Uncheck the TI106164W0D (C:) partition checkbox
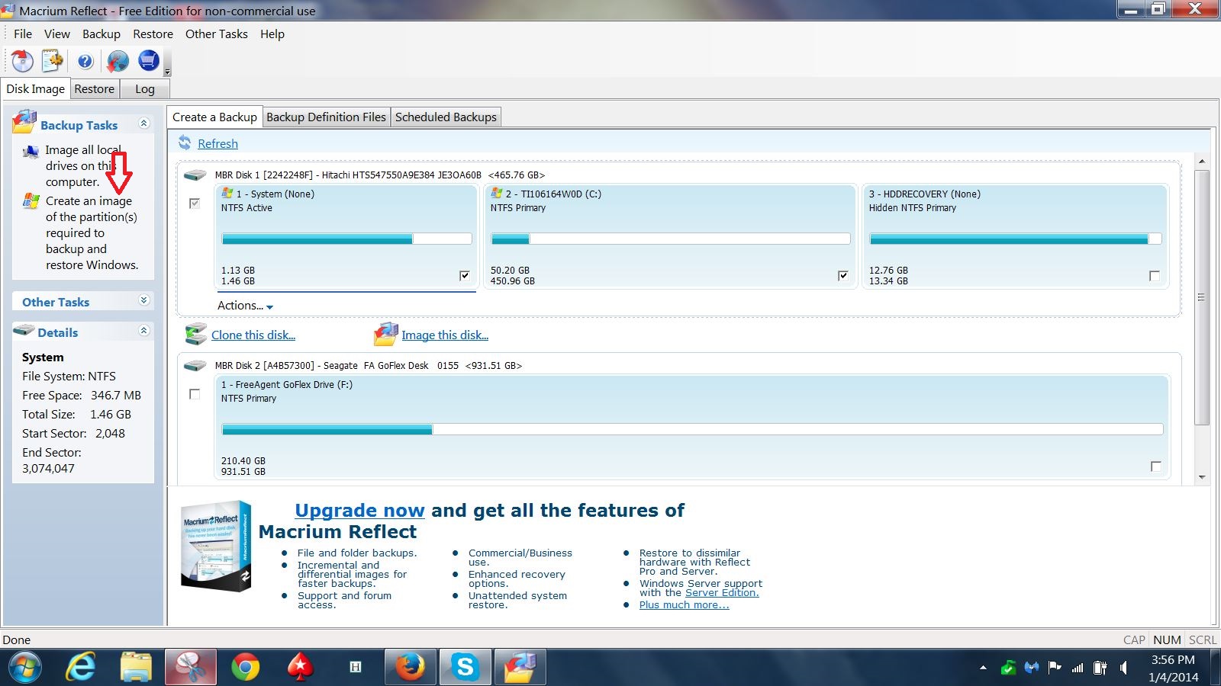The height and width of the screenshot is (686, 1221). tap(843, 275)
